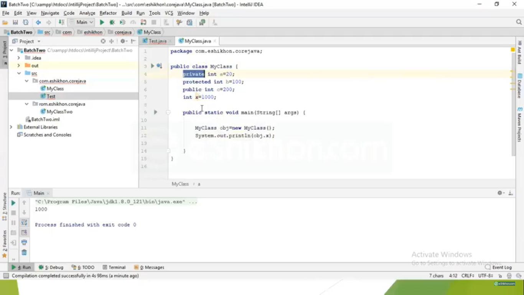Toggle soft-wrap in the Run console

[24, 223]
